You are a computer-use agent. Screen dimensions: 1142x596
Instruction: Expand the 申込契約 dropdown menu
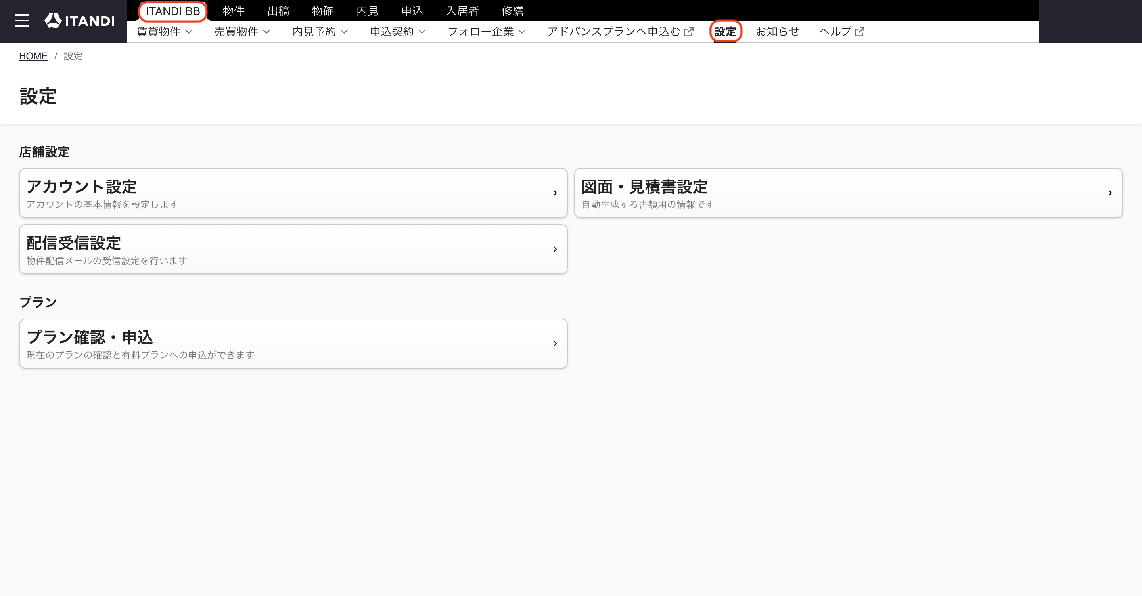(x=398, y=32)
